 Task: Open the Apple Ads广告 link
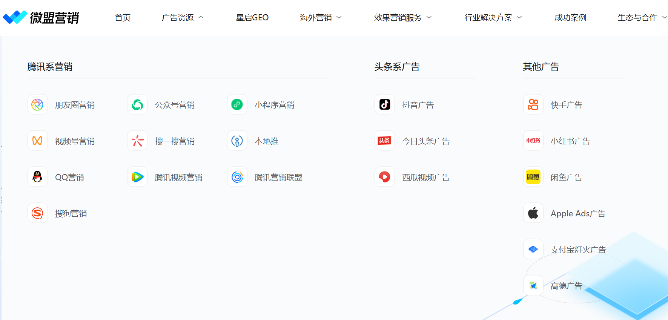[578, 214]
